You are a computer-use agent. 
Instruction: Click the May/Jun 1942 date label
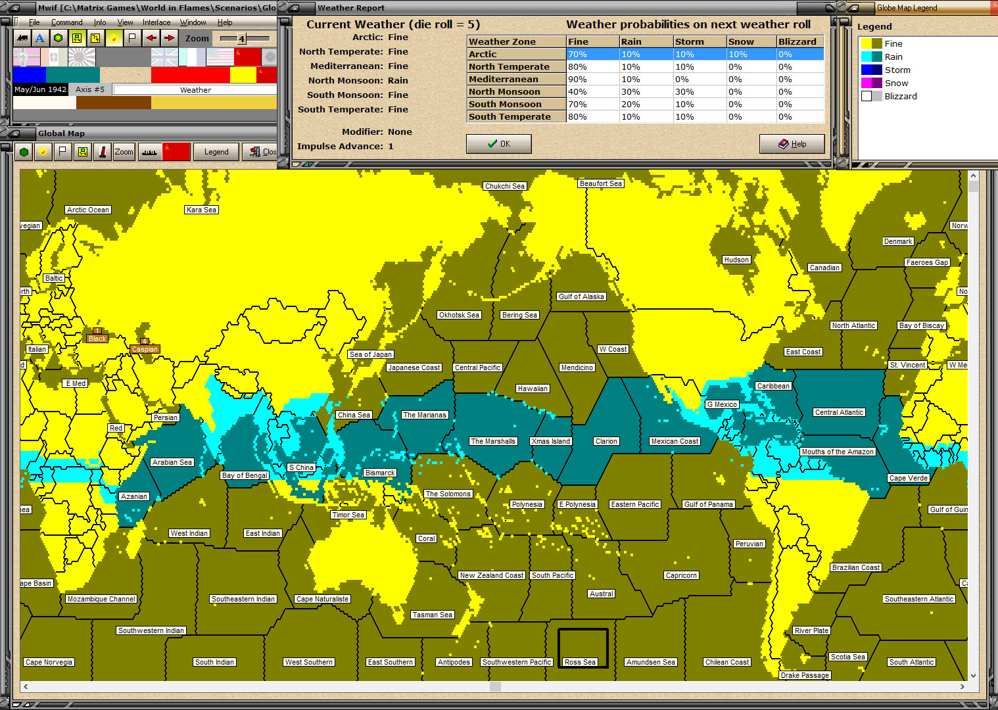(x=41, y=89)
